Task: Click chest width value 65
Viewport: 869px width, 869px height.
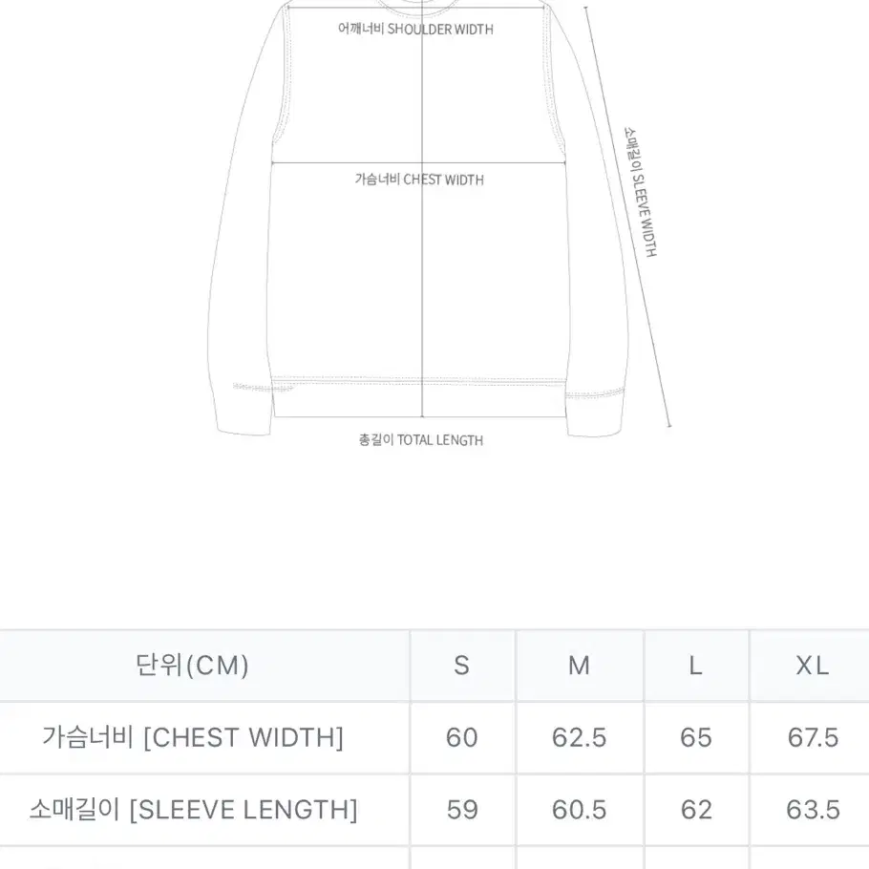Action: 696,737
